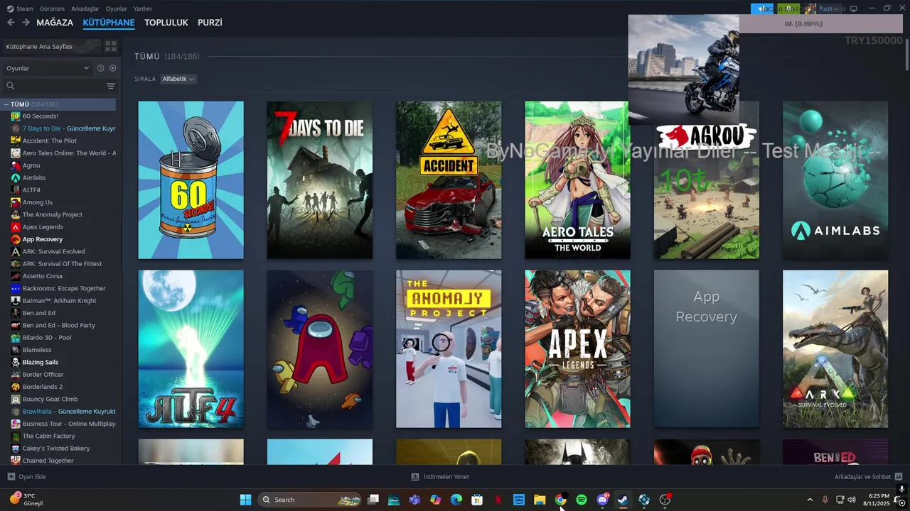
Task: Open the MAĞAZA tab
Action: point(55,23)
